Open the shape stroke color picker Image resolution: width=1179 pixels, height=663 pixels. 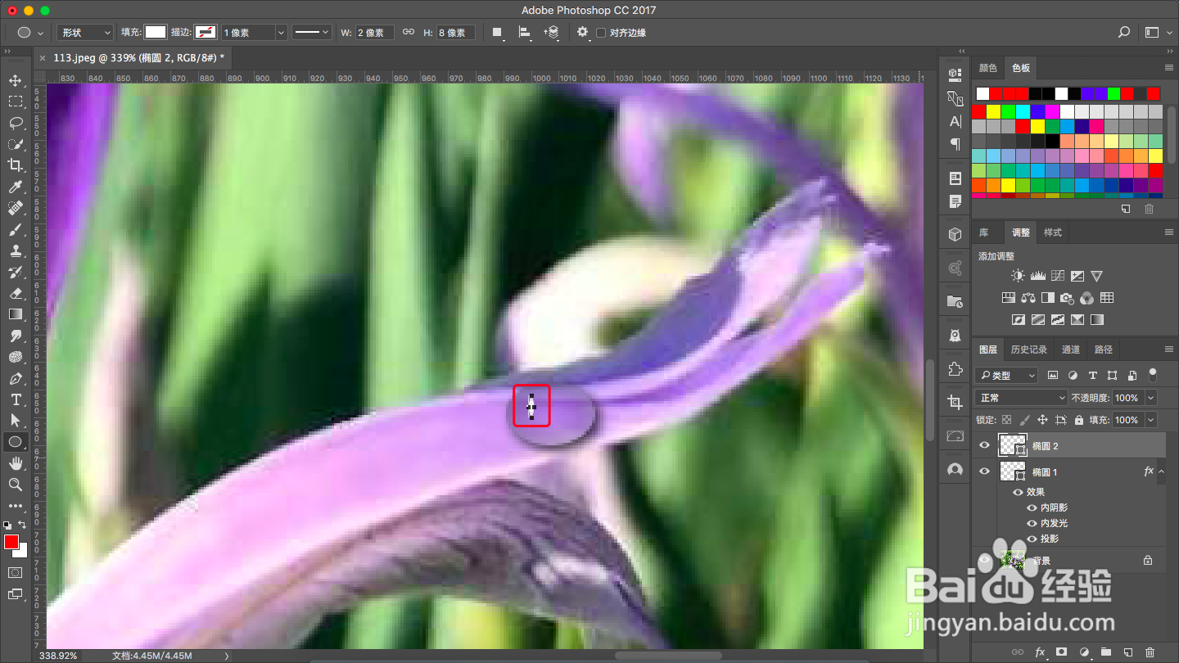pyautogui.click(x=205, y=33)
